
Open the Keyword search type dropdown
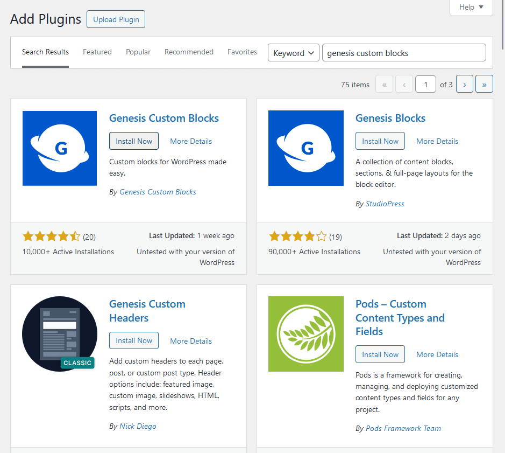294,53
